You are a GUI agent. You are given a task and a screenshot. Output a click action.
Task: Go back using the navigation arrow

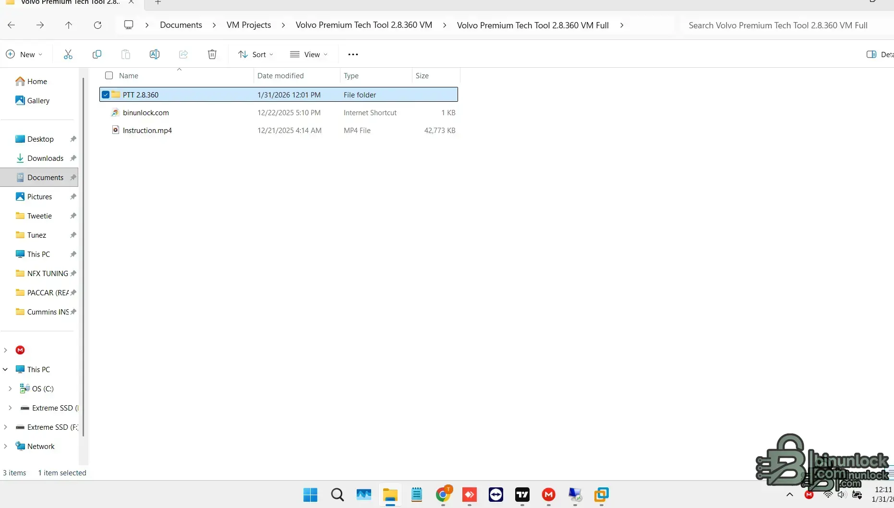point(12,25)
